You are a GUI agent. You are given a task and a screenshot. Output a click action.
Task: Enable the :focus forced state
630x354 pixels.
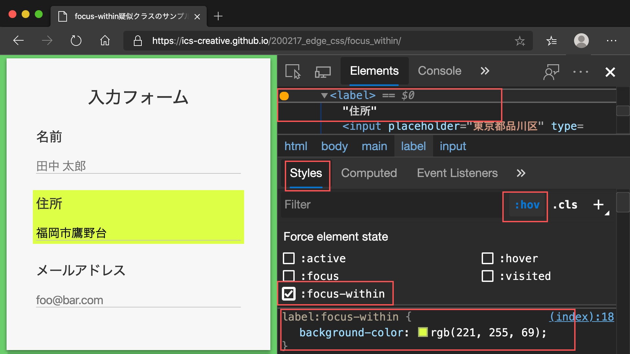pos(289,276)
